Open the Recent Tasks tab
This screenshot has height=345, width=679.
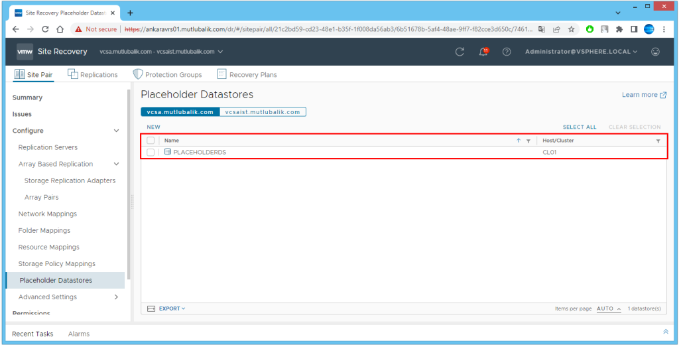click(32, 334)
